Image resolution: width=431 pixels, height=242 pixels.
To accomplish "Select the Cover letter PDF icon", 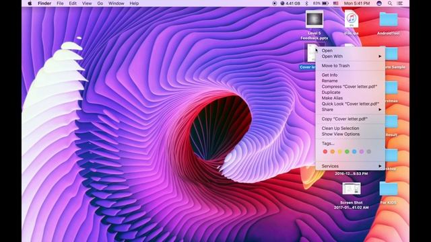I will coord(311,52).
